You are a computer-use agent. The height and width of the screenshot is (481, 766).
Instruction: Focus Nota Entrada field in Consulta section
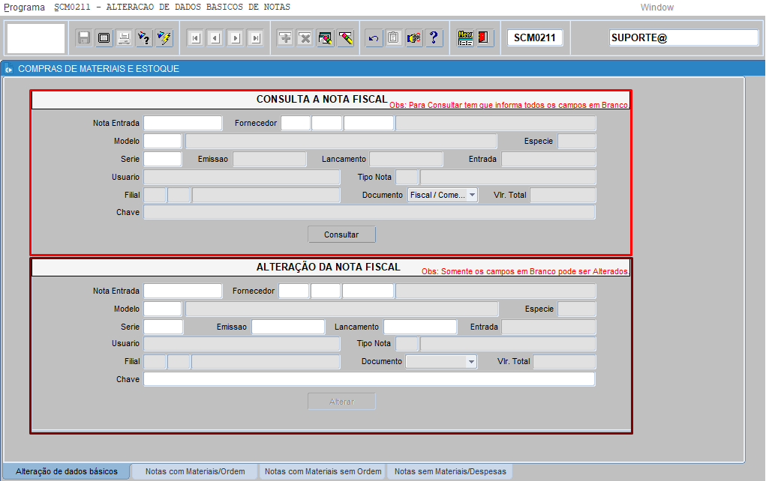point(183,123)
